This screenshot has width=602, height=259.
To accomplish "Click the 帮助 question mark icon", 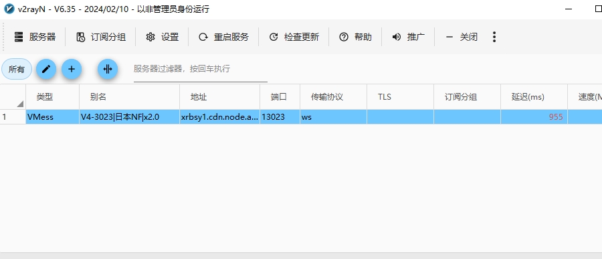I will coord(344,37).
